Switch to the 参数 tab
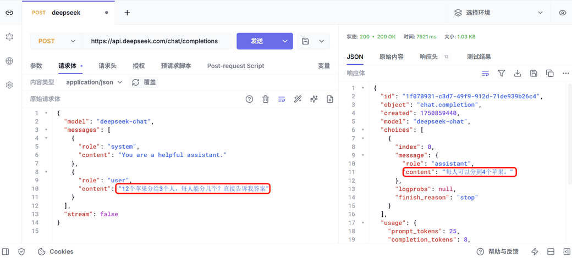The height and width of the screenshot is (258, 572). click(36, 66)
